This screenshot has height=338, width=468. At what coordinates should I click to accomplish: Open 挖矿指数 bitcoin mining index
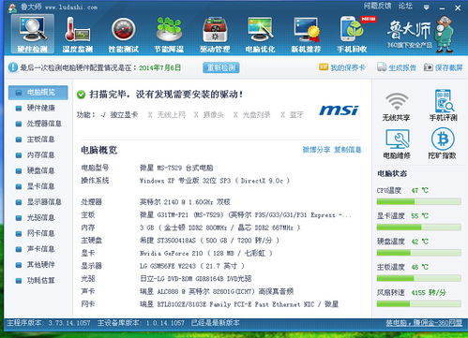(x=443, y=144)
